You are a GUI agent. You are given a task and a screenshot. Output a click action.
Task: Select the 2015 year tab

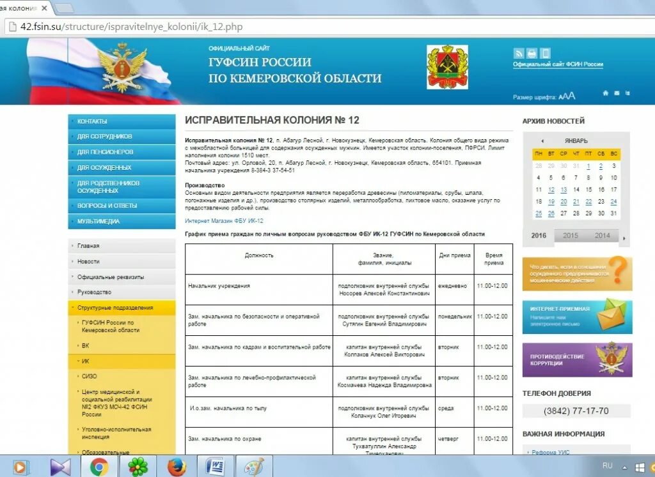[570, 236]
